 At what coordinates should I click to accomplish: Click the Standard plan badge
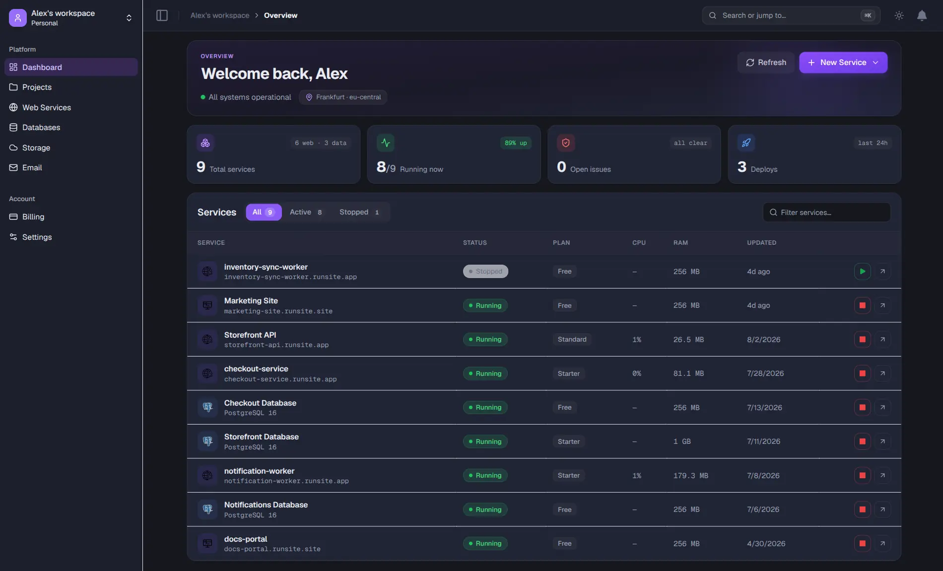click(x=572, y=340)
